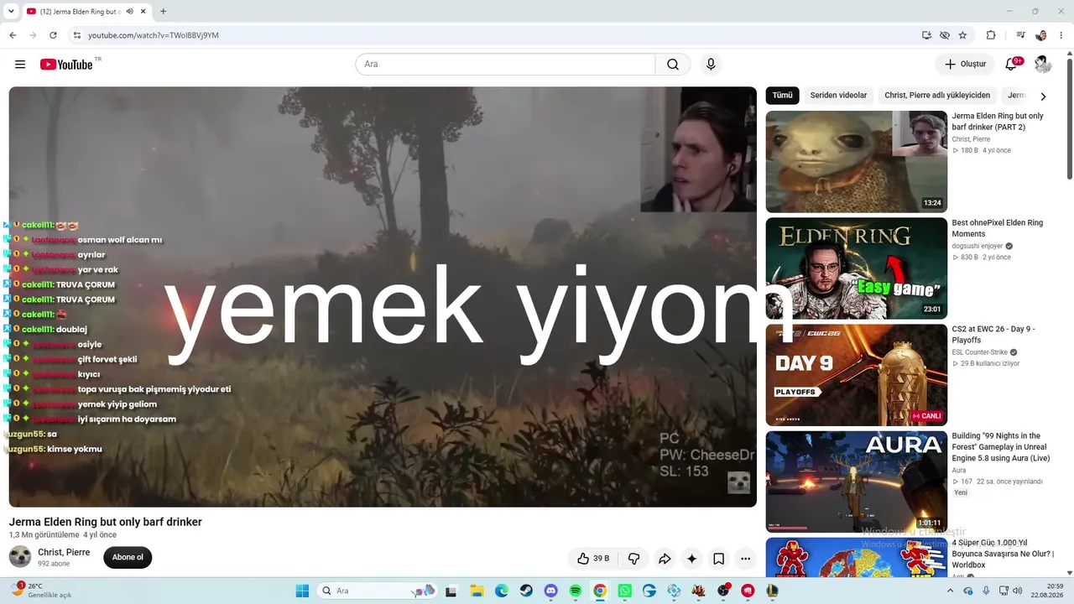This screenshot has height=604, width=1074.
Task: Start voice search with the microphone
Action: 711,65
